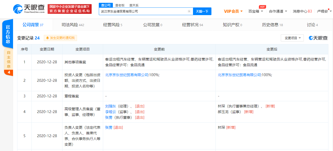The height and width of the screenshot is (151, 333).
Task: Expand the 合作通道 menu
Action: point(278,11)
